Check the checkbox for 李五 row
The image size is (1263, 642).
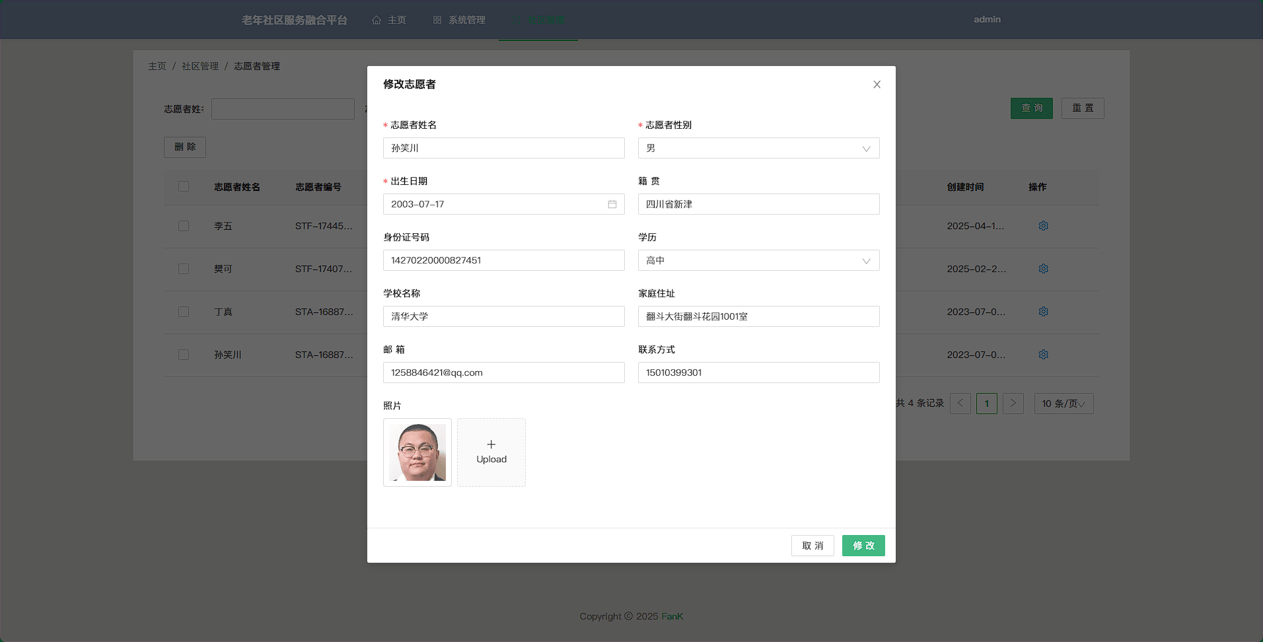[x=184, y=226]
